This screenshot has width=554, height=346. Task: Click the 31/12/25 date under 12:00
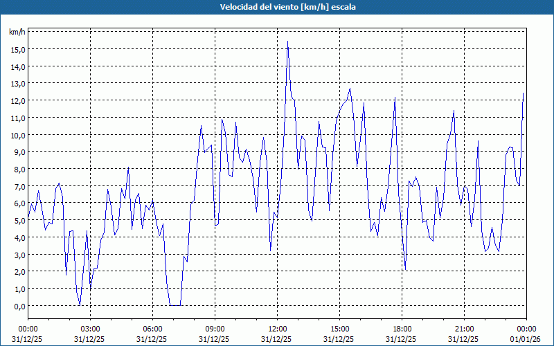(x=276, y=339)
